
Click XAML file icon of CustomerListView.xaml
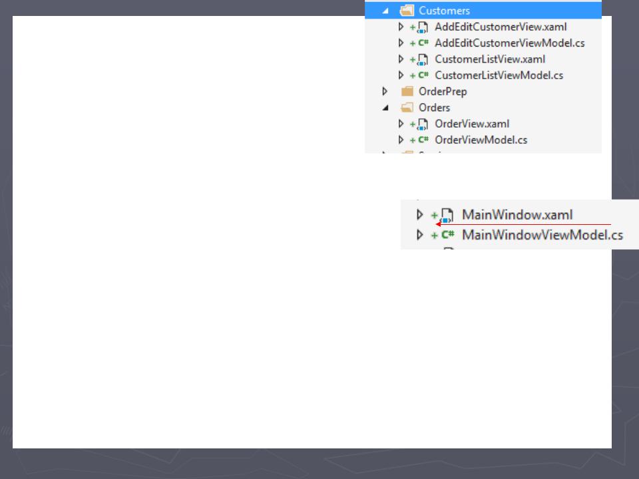point(422,60)
